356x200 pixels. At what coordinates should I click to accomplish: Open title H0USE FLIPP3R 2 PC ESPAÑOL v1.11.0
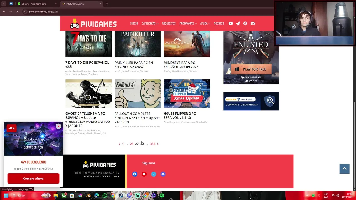pos(180,116)
